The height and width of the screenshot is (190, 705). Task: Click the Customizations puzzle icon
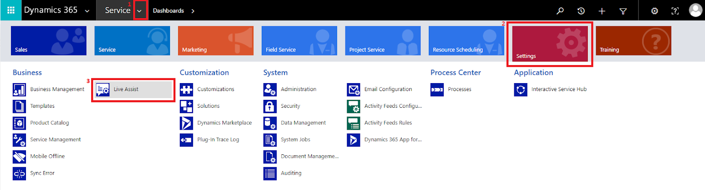186,89
